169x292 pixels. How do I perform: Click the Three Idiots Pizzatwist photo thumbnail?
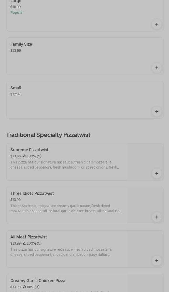tap(145, 201)
